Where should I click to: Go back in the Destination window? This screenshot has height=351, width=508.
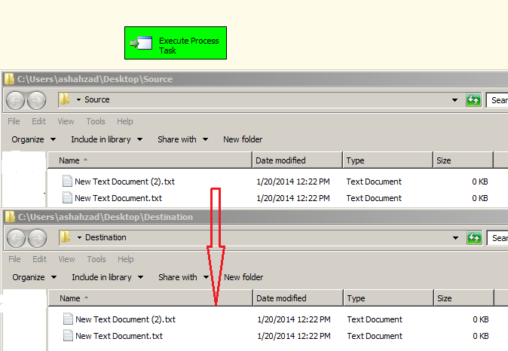pyautogui.click(x=16, y=238)
